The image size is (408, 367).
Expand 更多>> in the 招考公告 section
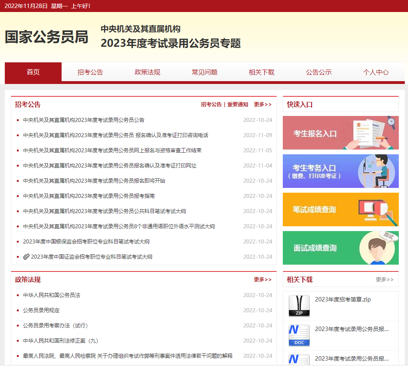pos(262,104)
